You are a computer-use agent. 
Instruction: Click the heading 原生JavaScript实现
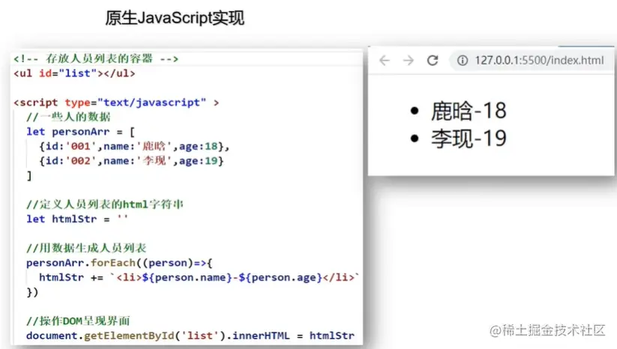pos(175,18)
